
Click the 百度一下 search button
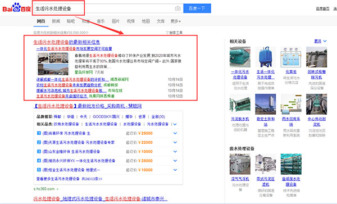[x=197, y=8]
